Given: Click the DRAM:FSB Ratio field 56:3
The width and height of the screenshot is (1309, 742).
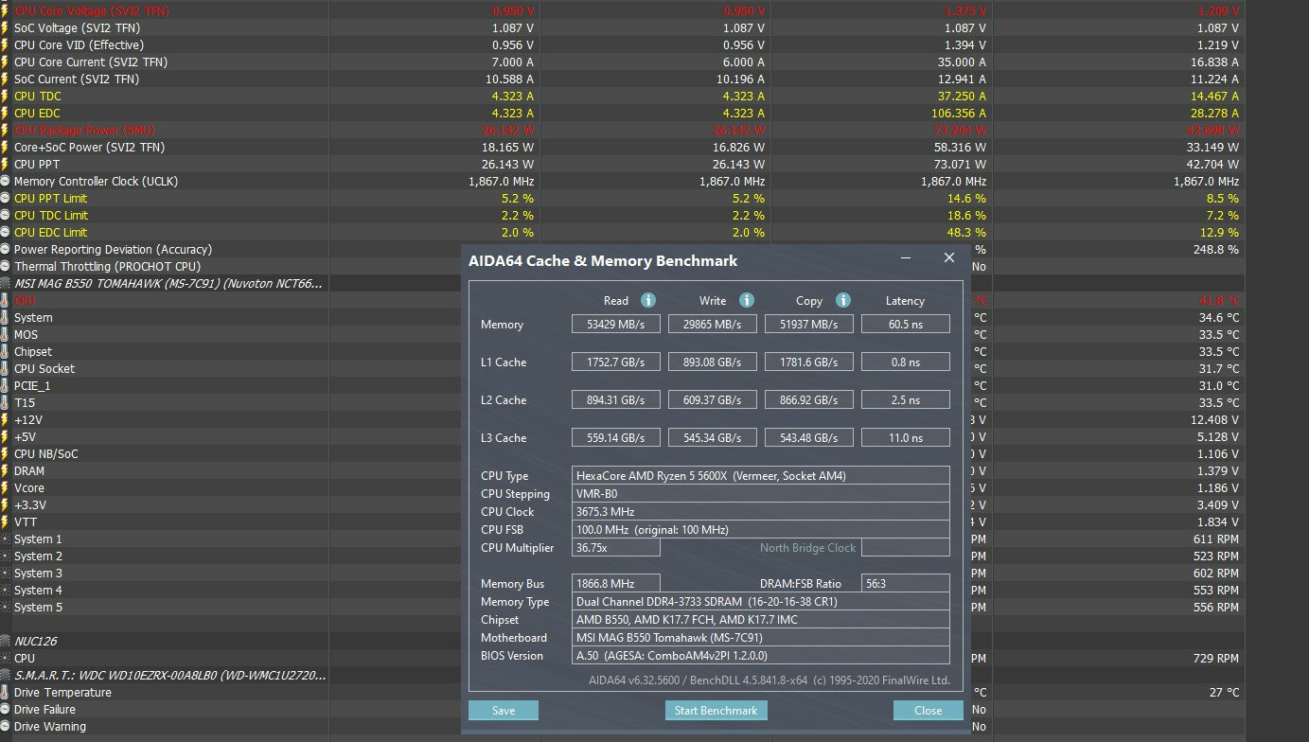Looking at the screenshot, I should 906,584.
